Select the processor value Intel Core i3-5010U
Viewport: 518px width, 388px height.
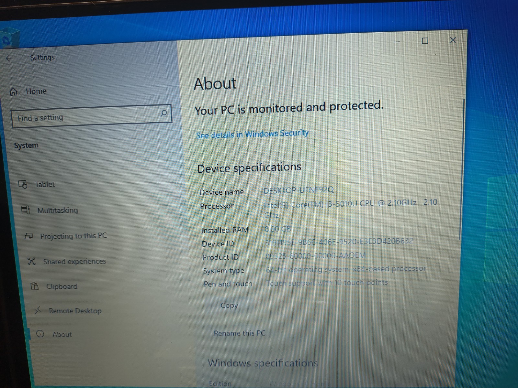[350, 208]
